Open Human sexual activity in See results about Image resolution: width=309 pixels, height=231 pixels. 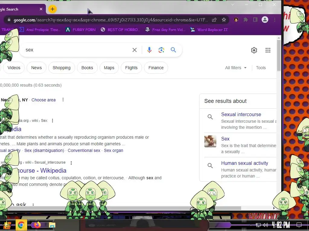coord(244,163)
